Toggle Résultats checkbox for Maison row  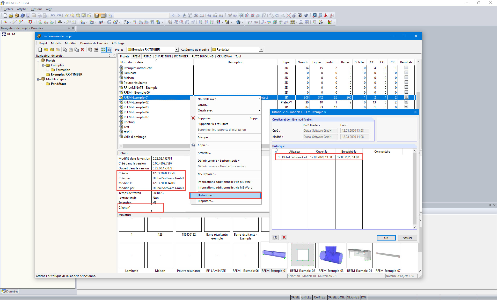point(406,78)
